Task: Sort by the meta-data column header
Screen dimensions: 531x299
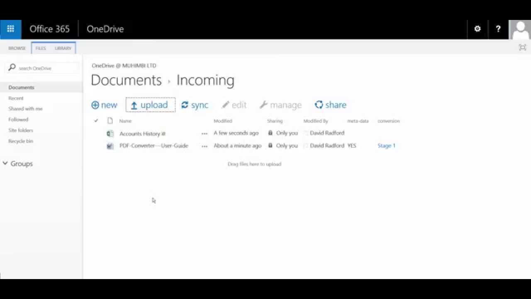Action: 358,121
